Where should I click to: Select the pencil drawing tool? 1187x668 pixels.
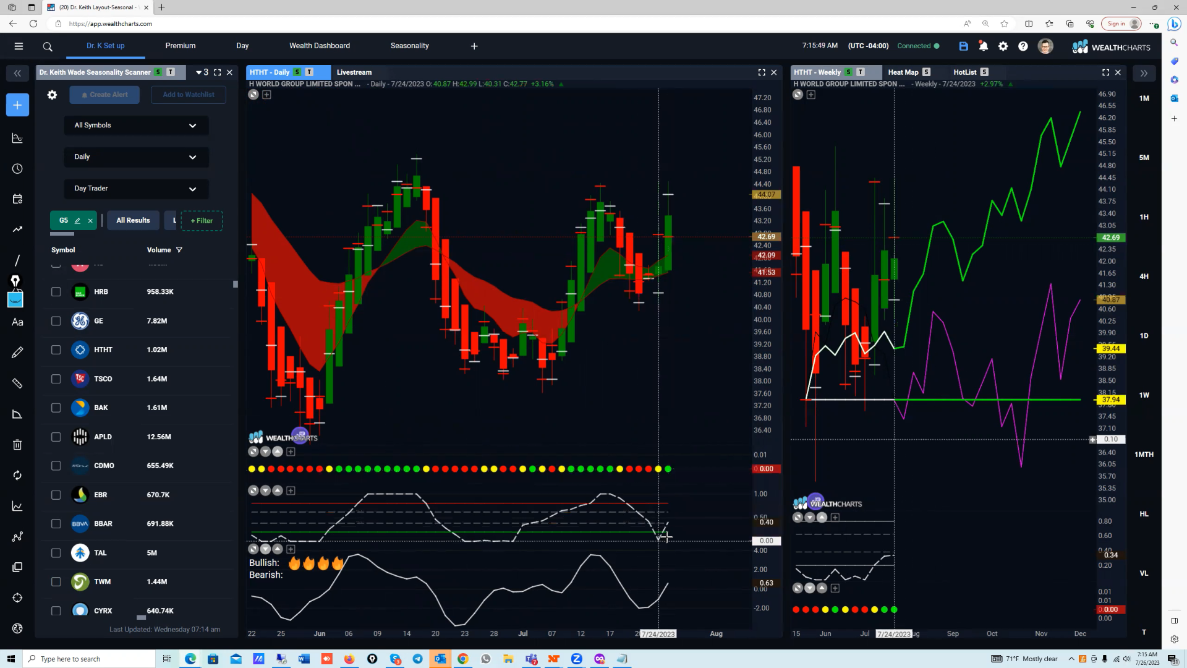pos(17,353)
